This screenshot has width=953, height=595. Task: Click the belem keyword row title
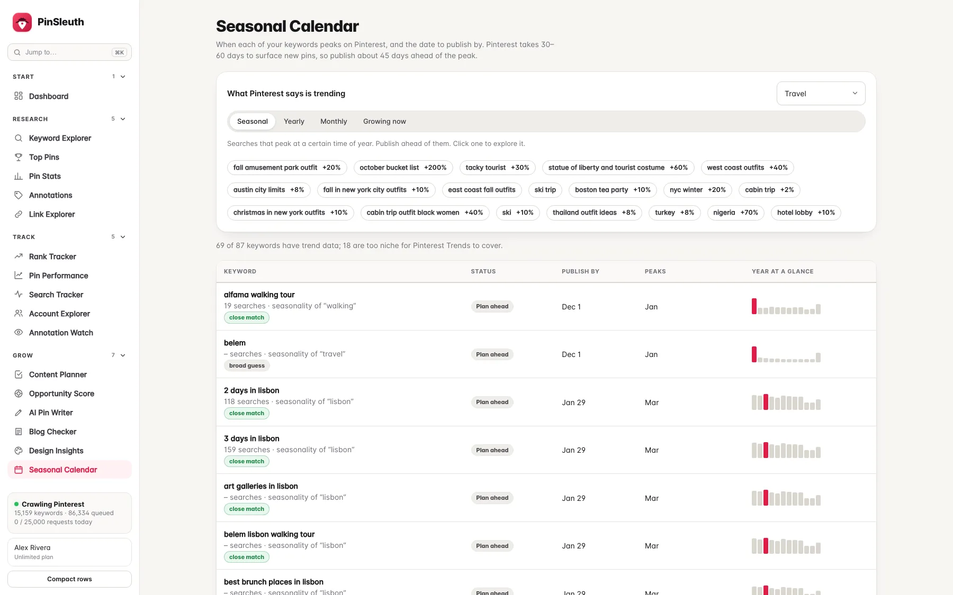[235, 343]
